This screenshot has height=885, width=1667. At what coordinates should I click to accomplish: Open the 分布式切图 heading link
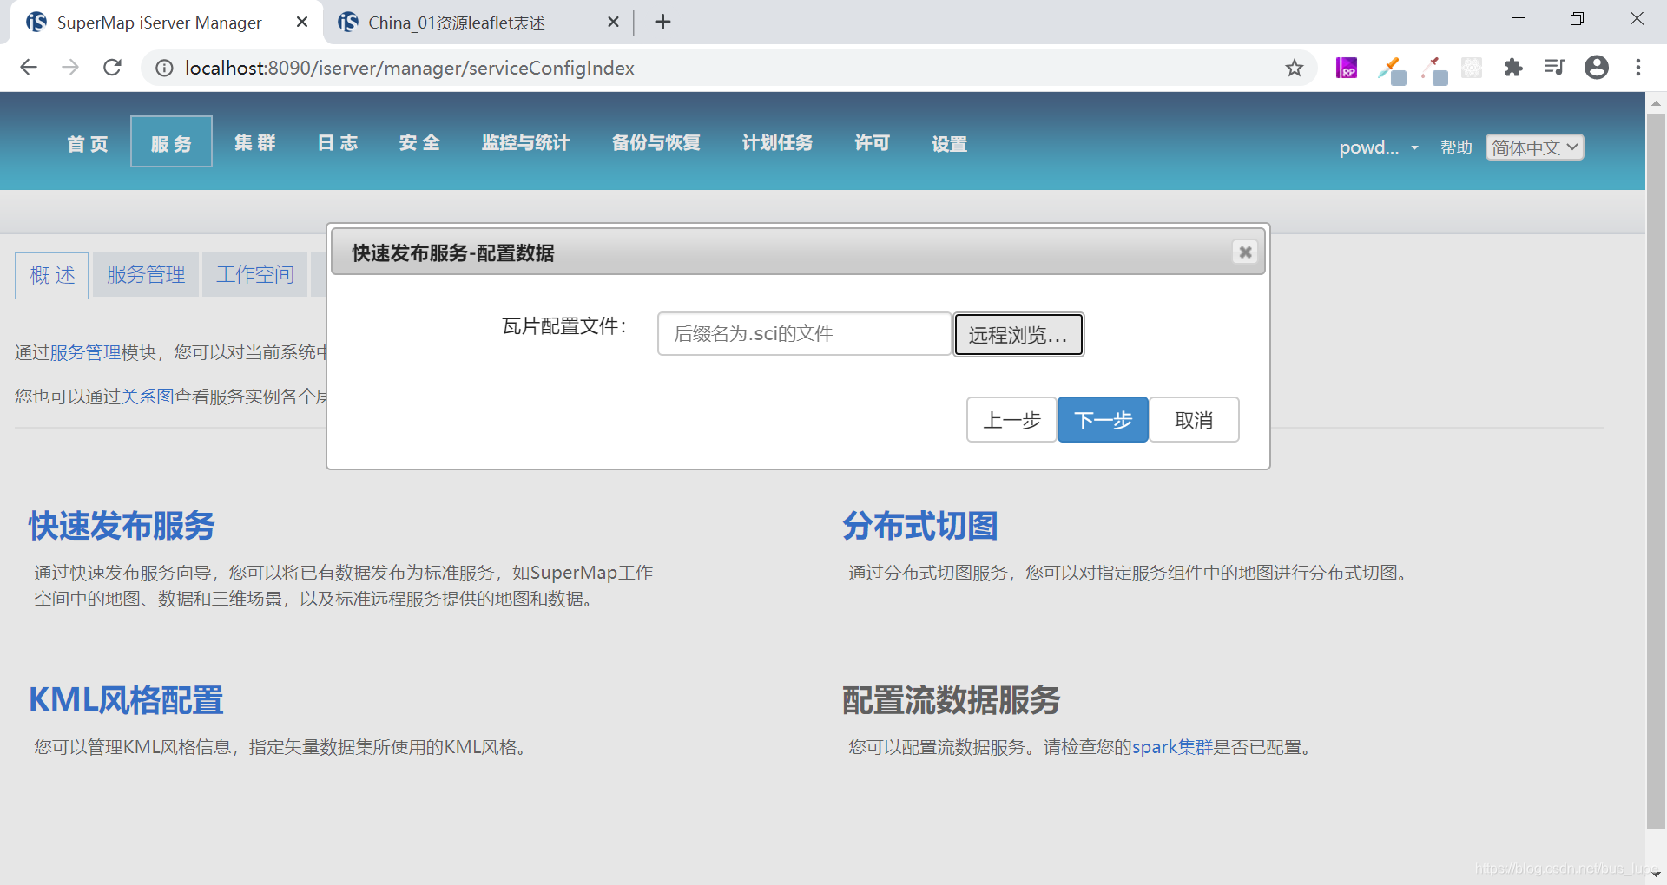coord(920,526)
